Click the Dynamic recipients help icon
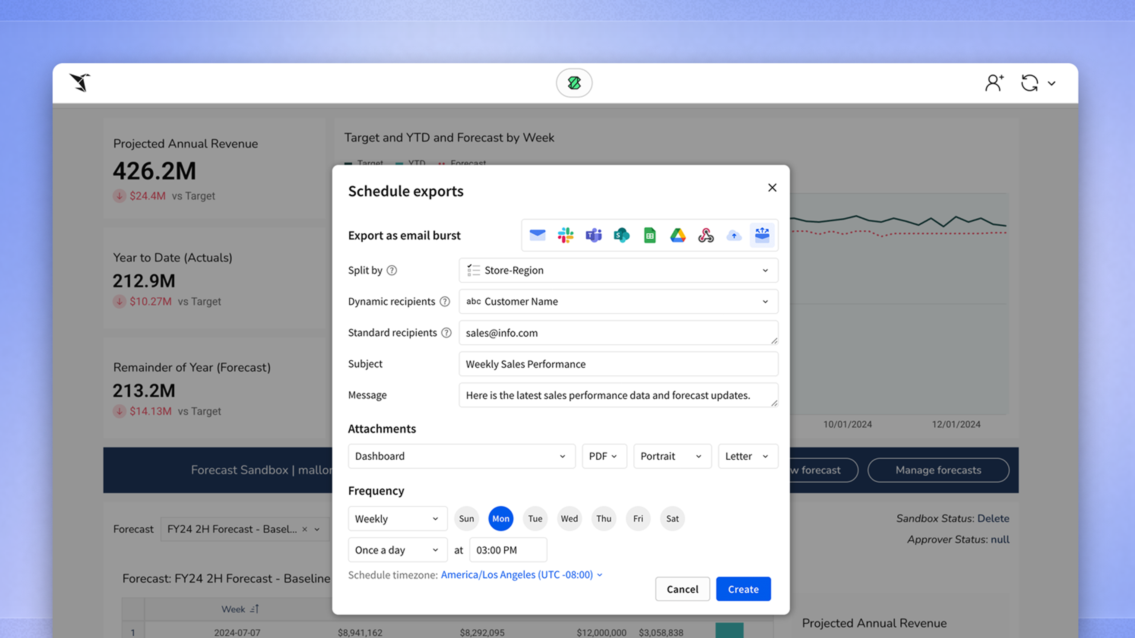Viewport: 1135px width, 638px height. [x=445, y=302]
